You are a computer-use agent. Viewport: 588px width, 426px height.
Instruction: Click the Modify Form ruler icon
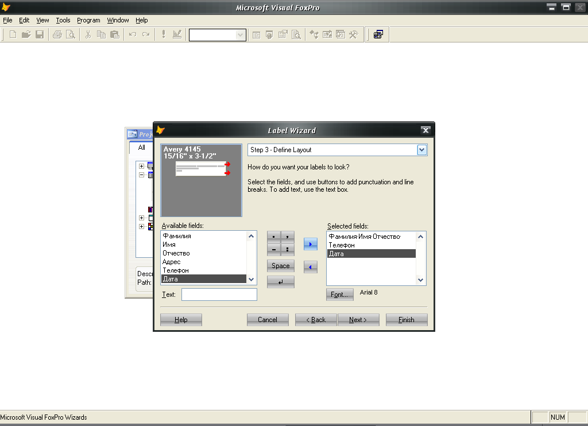click(x=177, y=35)
